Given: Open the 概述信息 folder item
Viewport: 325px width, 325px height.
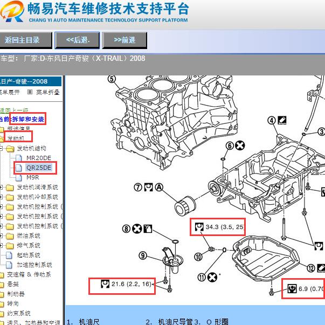Looking at the screenshot, I should [x=19, y=129].
